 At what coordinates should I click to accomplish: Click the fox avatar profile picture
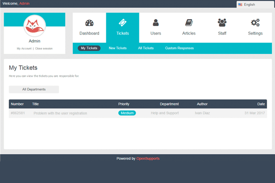pyautogui.click(x=34, y=26)
